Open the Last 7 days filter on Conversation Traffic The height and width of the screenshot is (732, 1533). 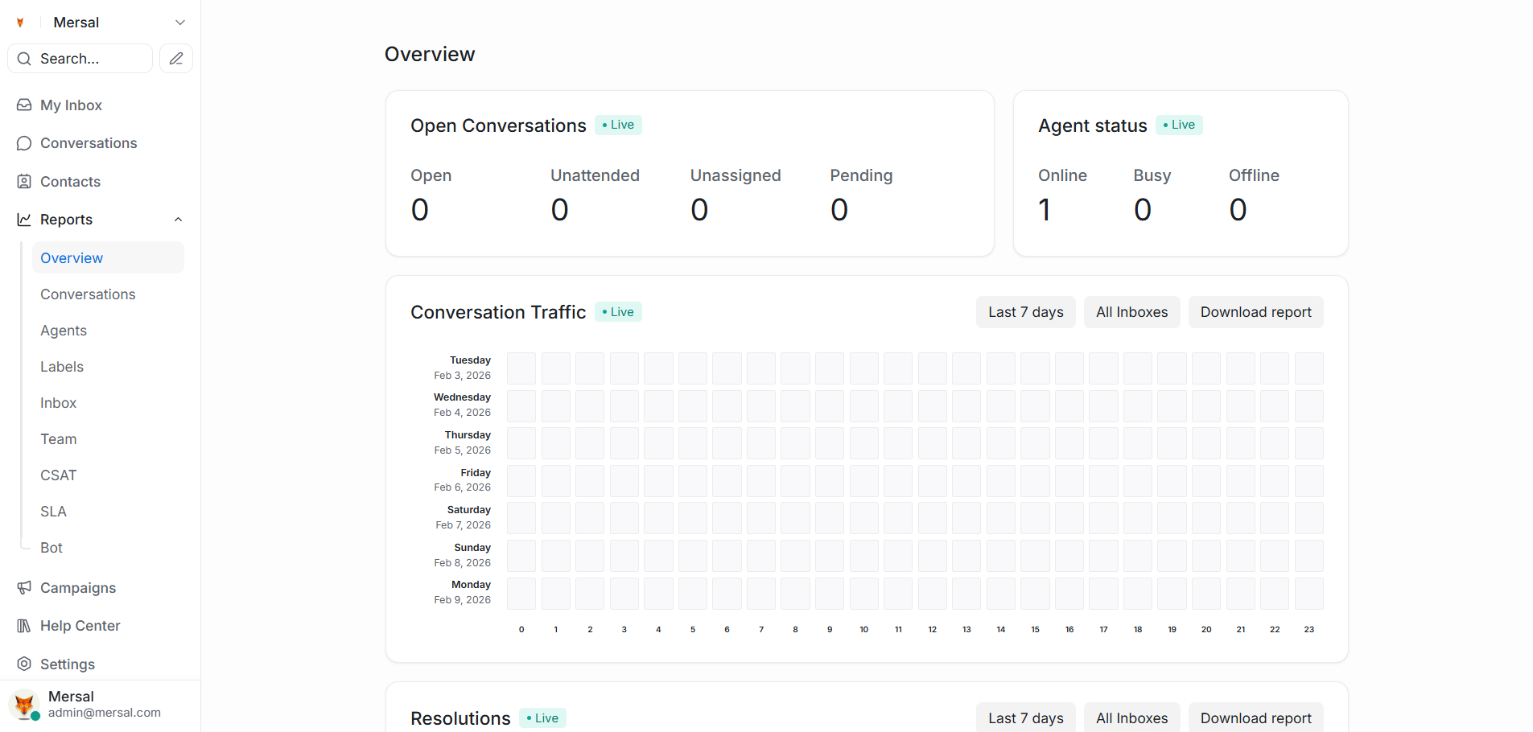point(1025,312)
